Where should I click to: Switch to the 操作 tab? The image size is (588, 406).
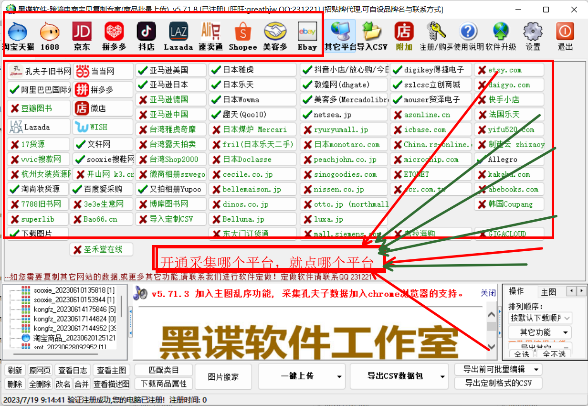tap(516, 291)
